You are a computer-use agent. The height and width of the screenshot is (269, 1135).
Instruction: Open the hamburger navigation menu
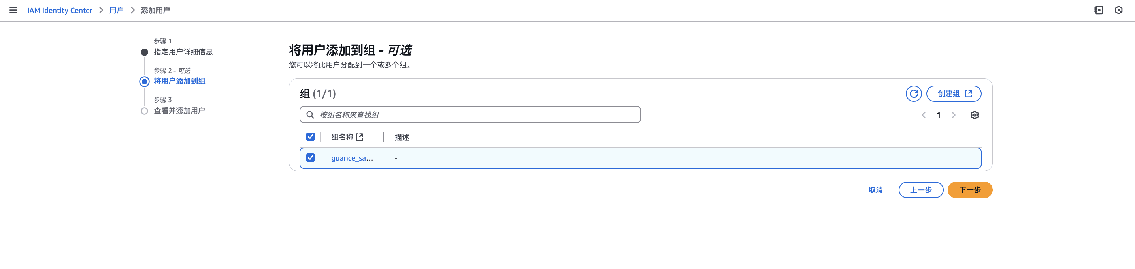[x=13, y=10]
